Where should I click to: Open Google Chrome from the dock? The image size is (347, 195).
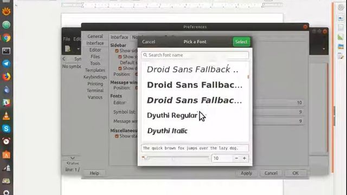tap(6, 38)
